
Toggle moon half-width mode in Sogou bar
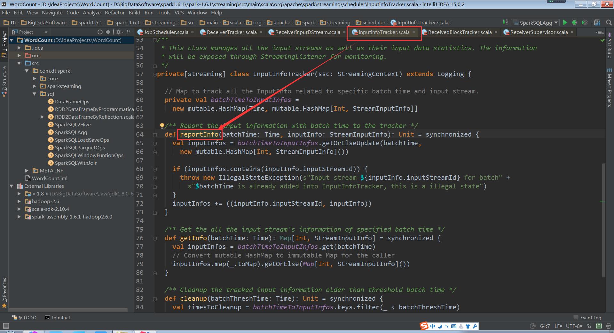[x=440, y=326]
